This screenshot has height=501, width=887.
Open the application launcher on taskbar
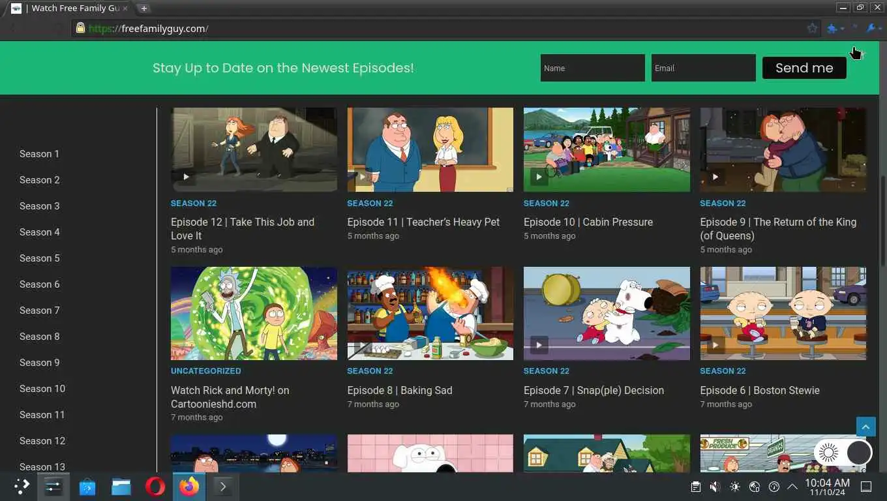(22, 487)
